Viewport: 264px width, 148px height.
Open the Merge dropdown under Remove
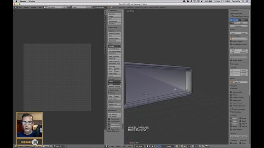114,84
